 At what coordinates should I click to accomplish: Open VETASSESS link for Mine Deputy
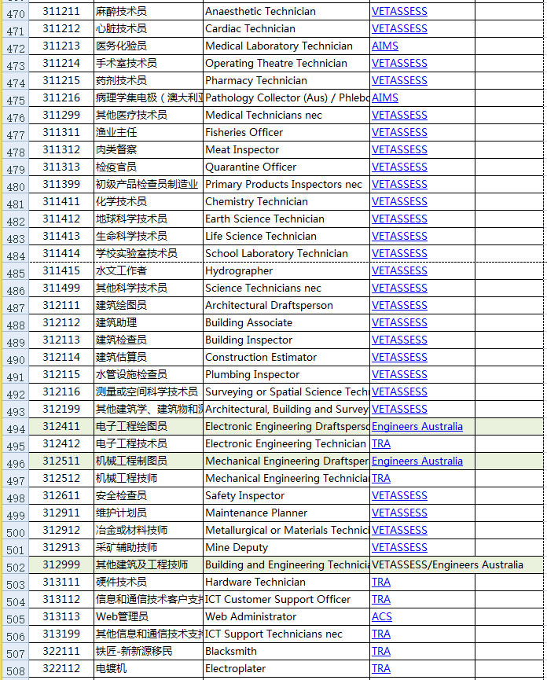click(x=399, y=548)
